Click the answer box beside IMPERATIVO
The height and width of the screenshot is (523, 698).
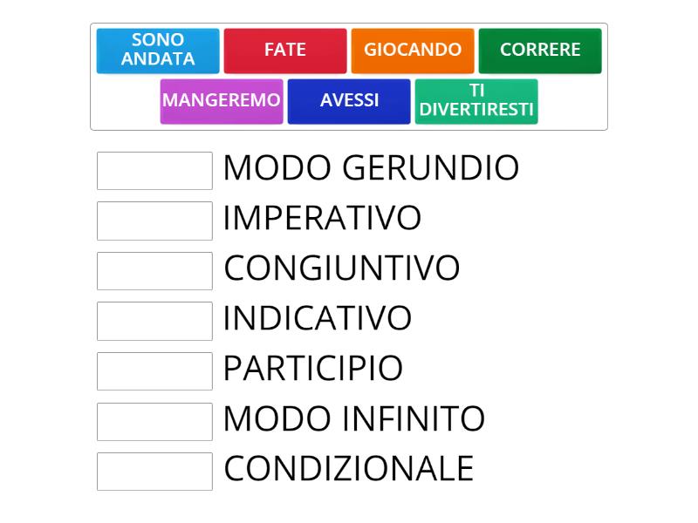(x=154, y=221)
